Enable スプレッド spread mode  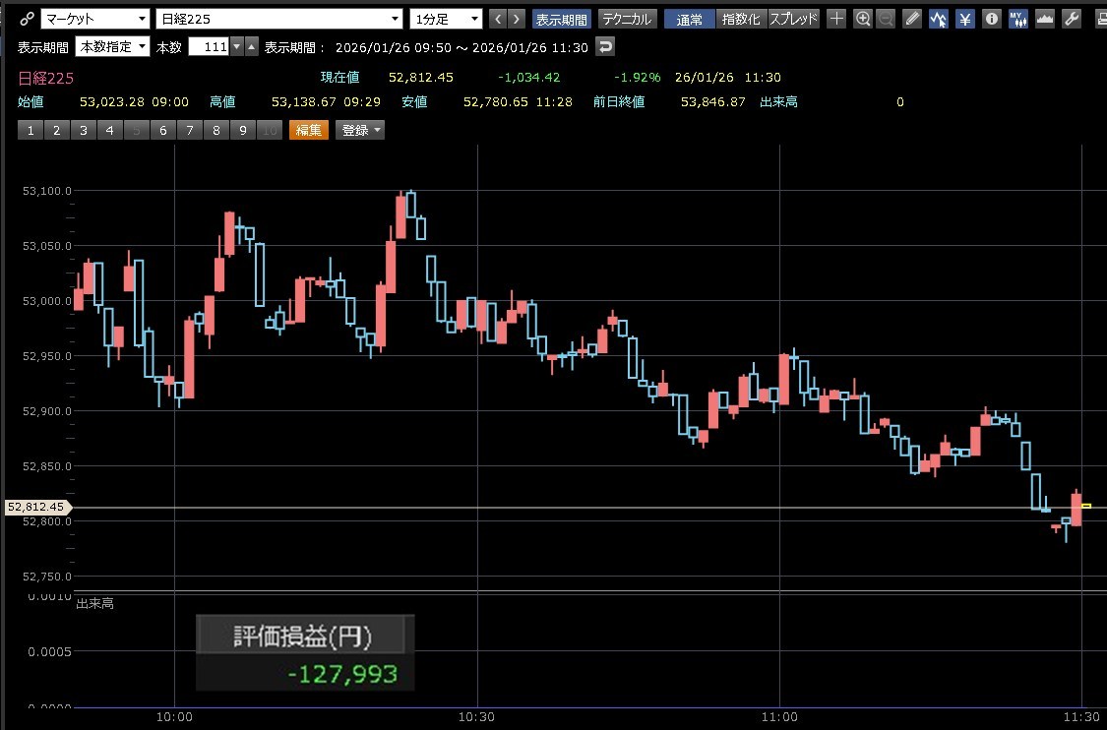tap(793, 19)
